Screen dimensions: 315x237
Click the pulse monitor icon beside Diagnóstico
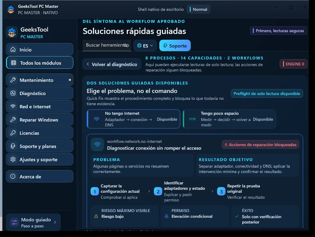pos(13,93)
